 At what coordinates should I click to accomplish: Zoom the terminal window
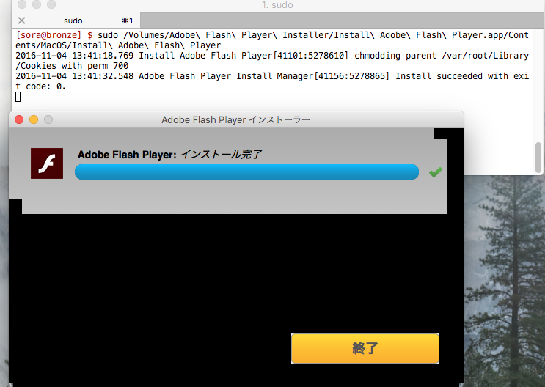point(51,5)
